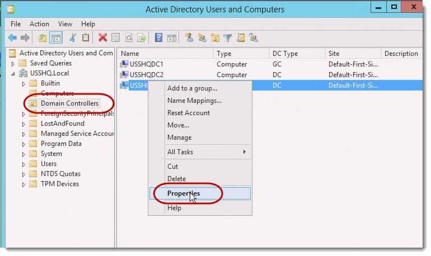
Task: Click the Cut scissors toolbar icon
Action: click(x=73, y=37)
